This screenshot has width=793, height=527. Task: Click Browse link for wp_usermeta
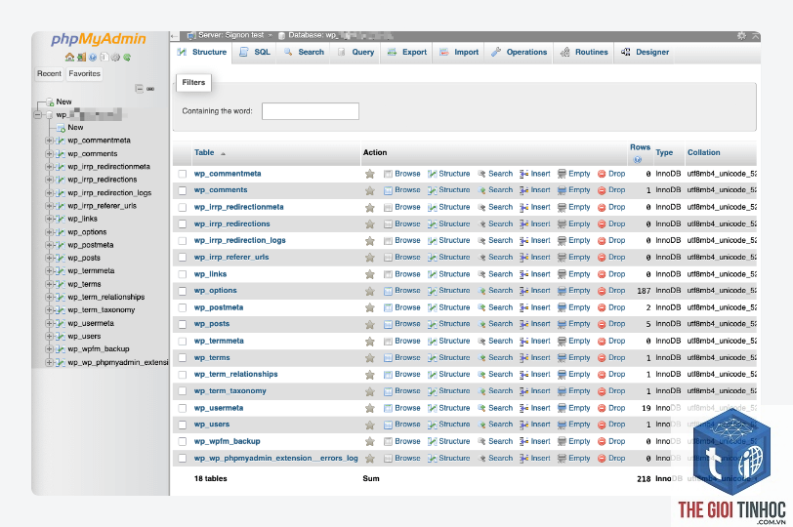coord(407,408)
